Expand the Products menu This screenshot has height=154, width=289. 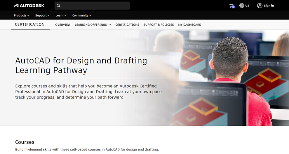(22, 15)
